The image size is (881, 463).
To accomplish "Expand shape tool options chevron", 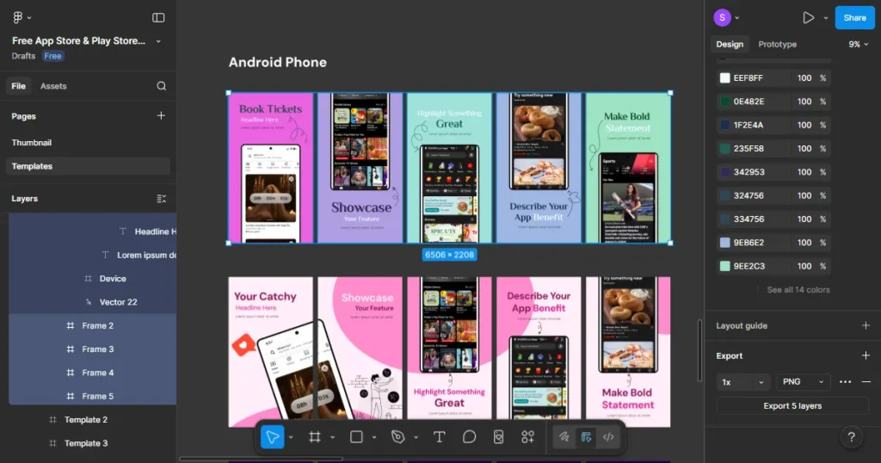I will pyautogui.click(x=373, y=437).
